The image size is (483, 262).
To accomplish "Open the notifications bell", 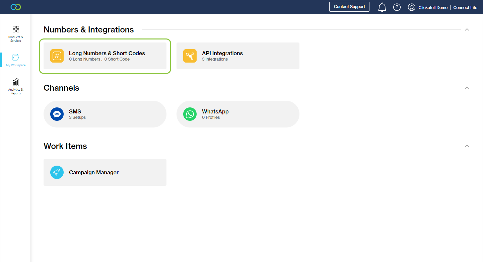I will click(382, 7).
